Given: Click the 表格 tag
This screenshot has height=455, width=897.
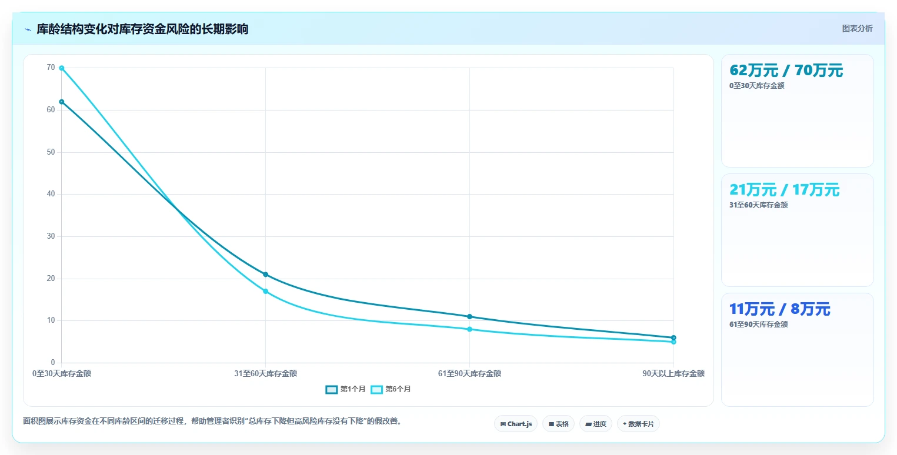Looking at the screenshot, I should coord(558,424).
